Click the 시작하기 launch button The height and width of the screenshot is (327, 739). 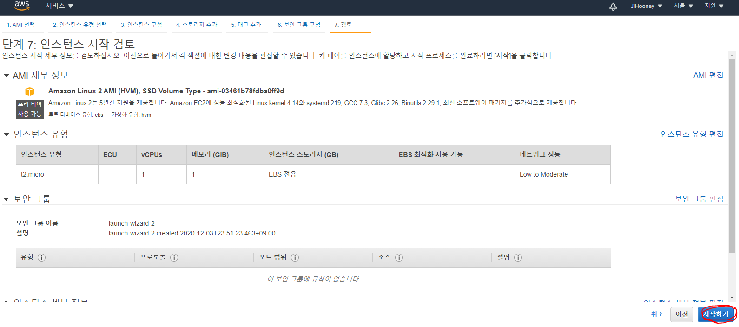(716, 314)
